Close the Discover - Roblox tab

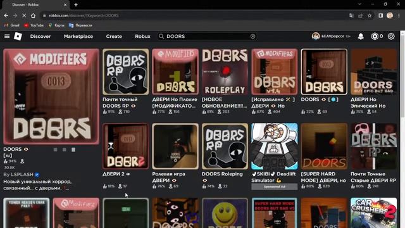(65, 4)
